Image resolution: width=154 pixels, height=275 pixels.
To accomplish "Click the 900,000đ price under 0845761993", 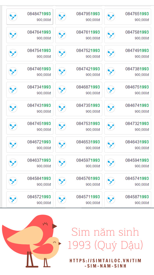I will click(x=93, y=184).
